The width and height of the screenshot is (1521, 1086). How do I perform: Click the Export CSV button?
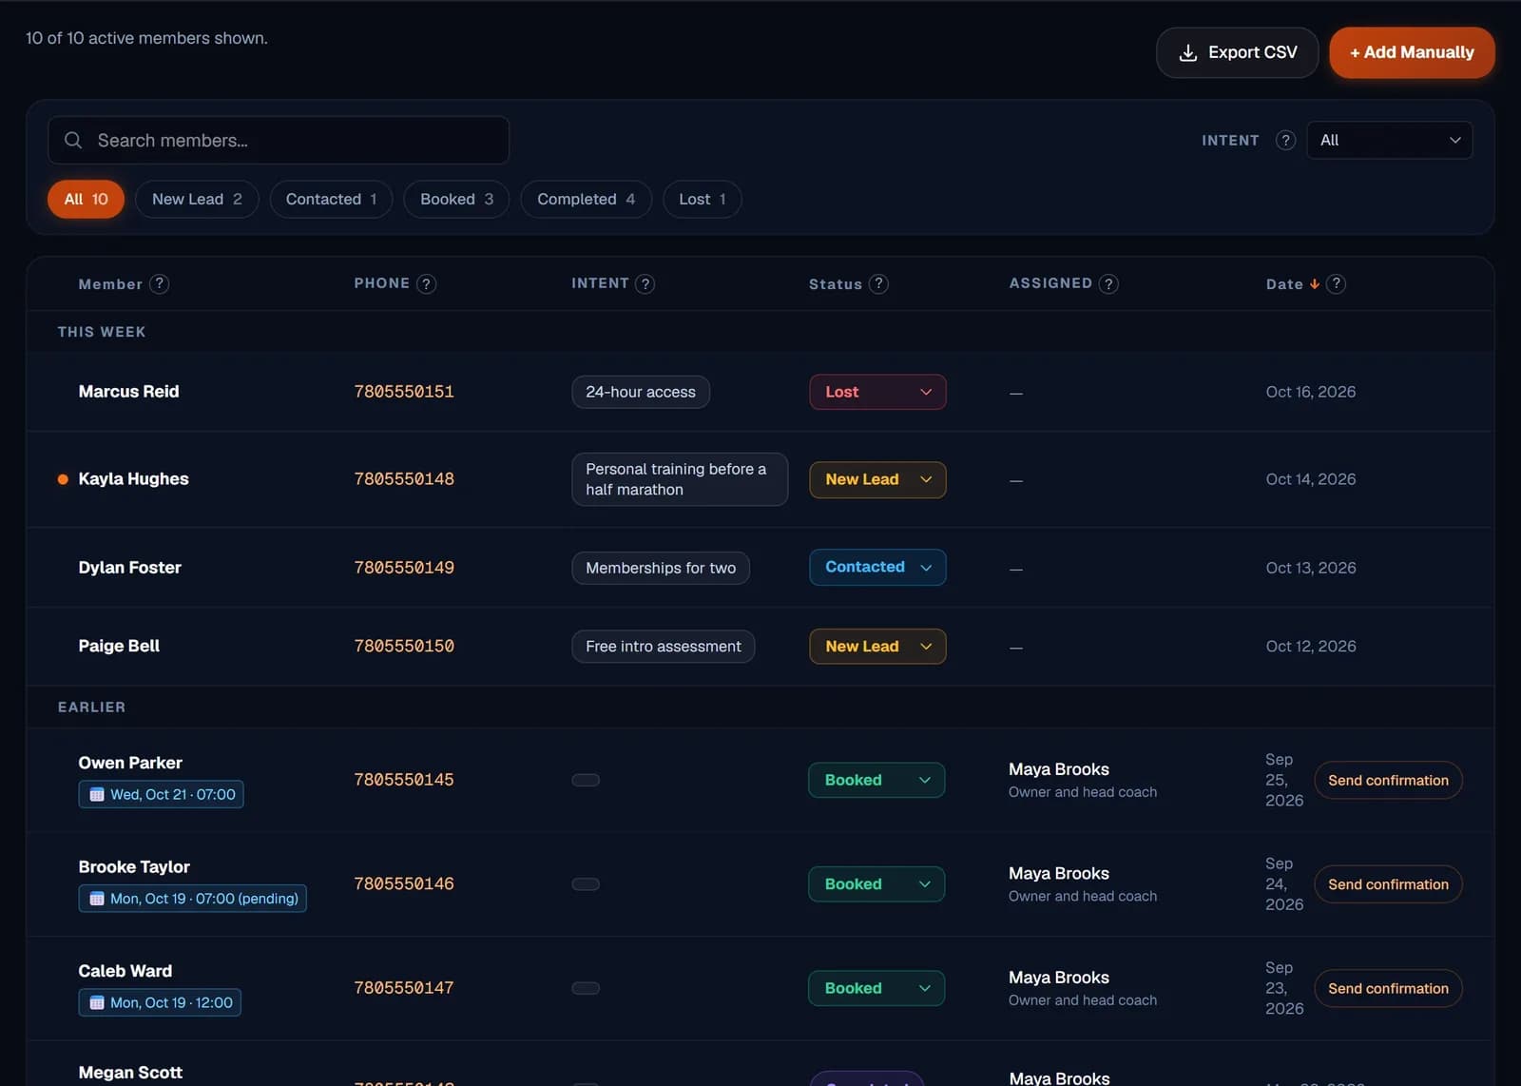1237,52
